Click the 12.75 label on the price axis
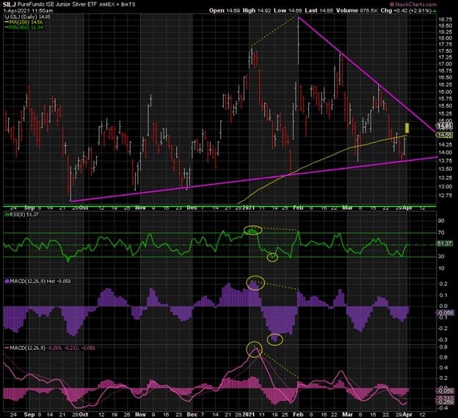This screenshot has height=418, width=458. 446,195
